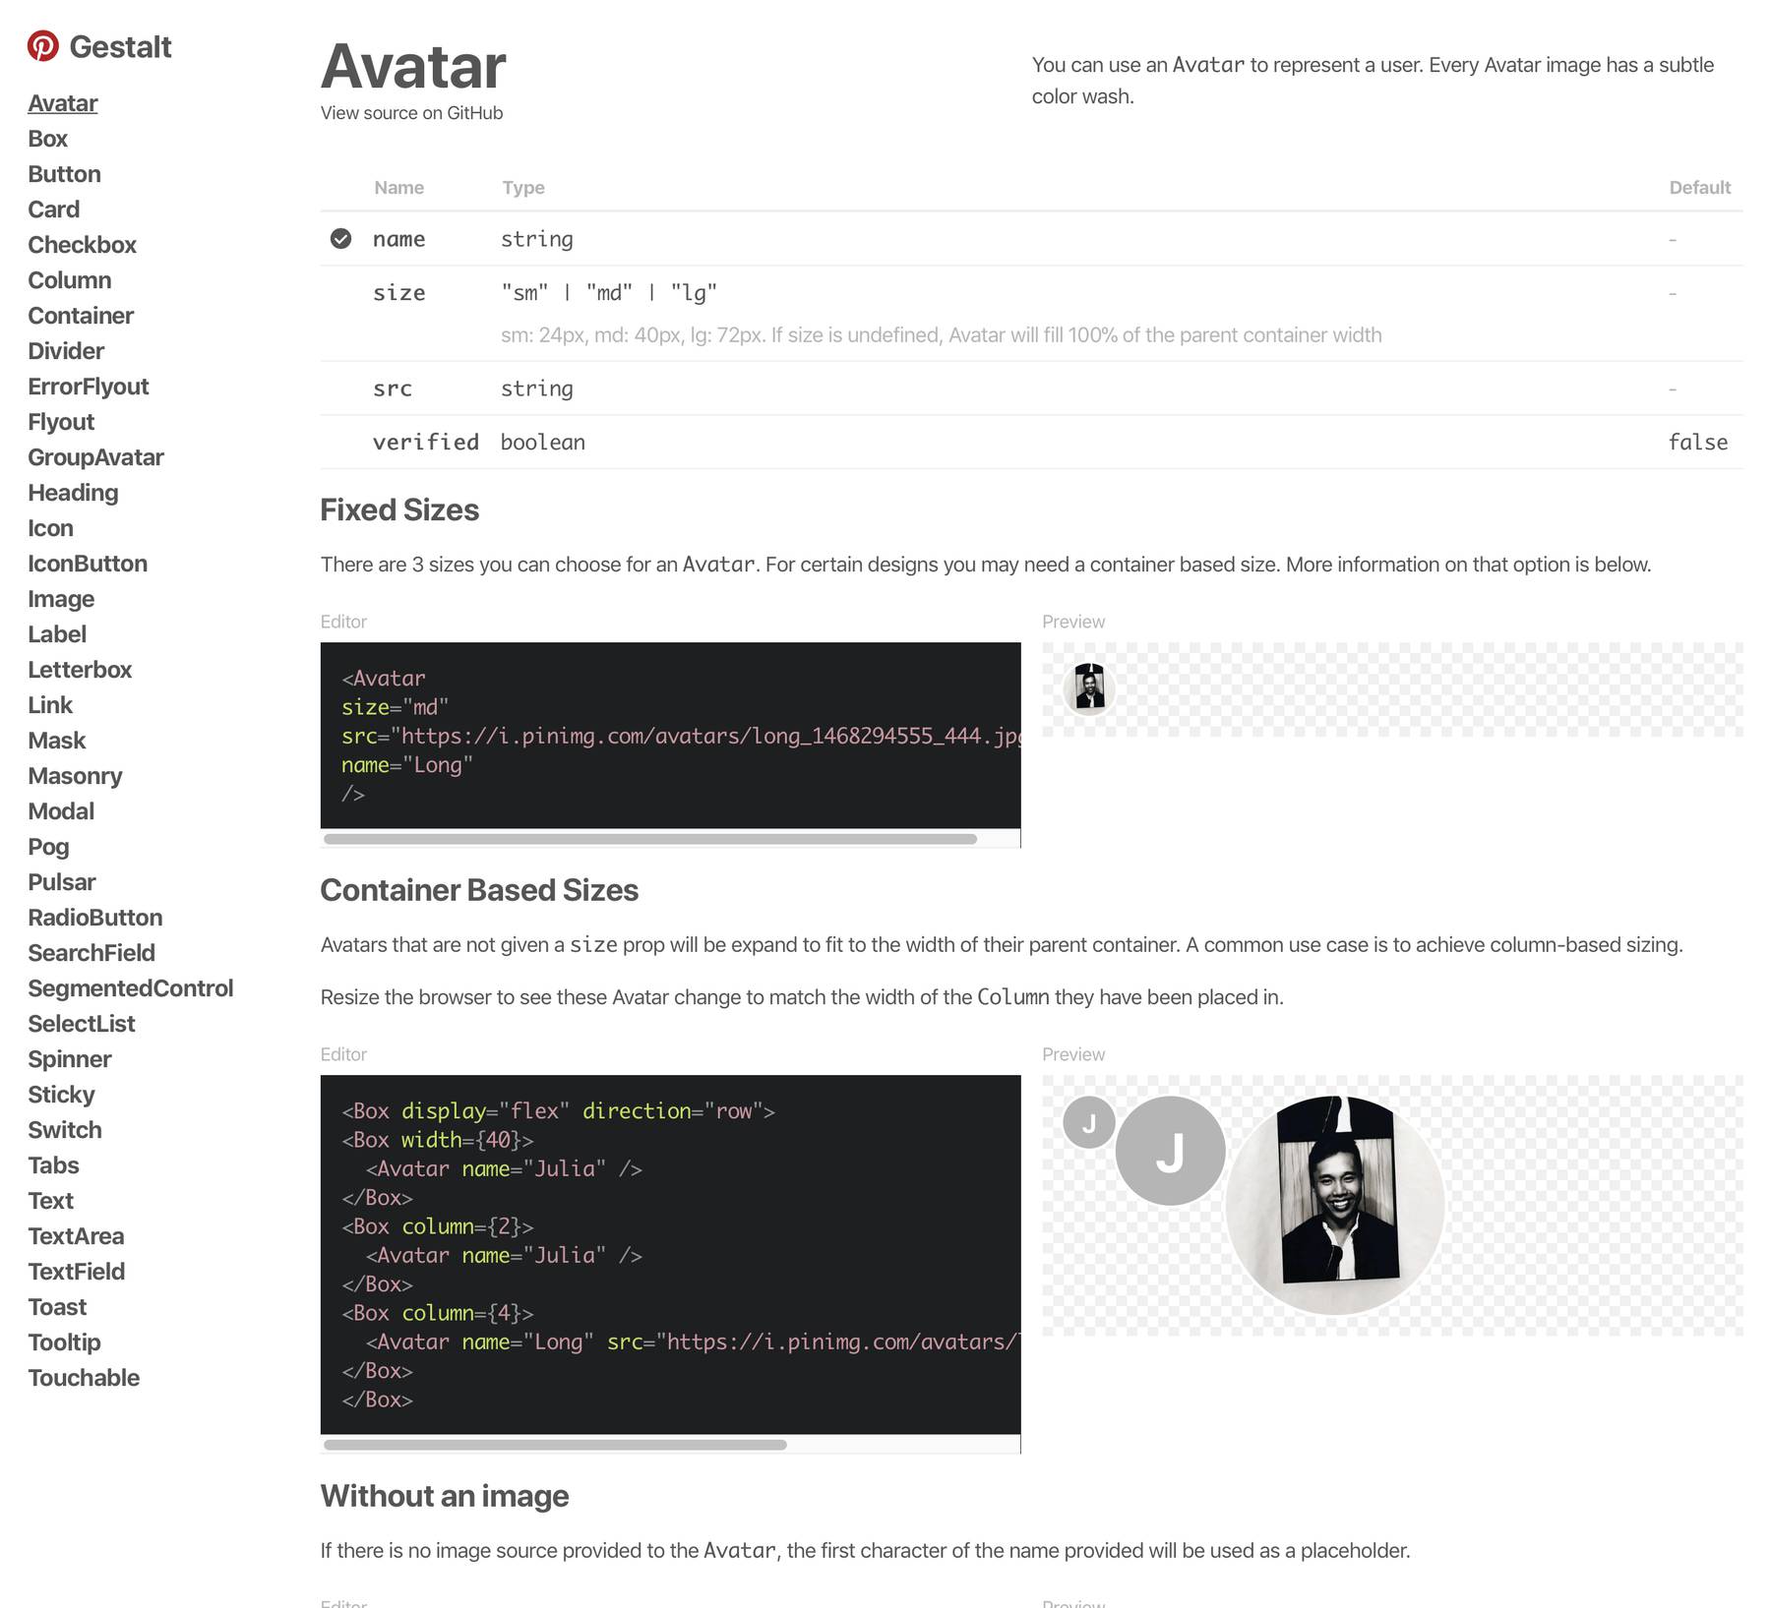The image size is (1771, 1608).
Task: Click the required checkmark beside name prop
Action: (340, 238)
